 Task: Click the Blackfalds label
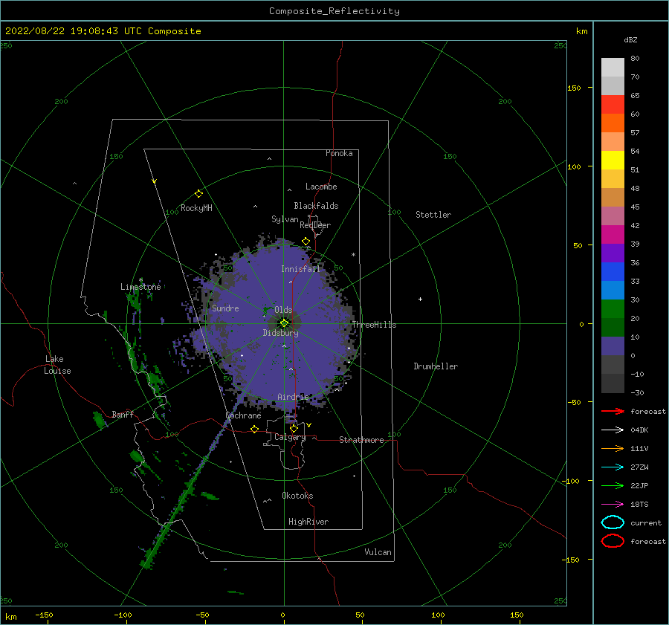click(x=316, y=206)
